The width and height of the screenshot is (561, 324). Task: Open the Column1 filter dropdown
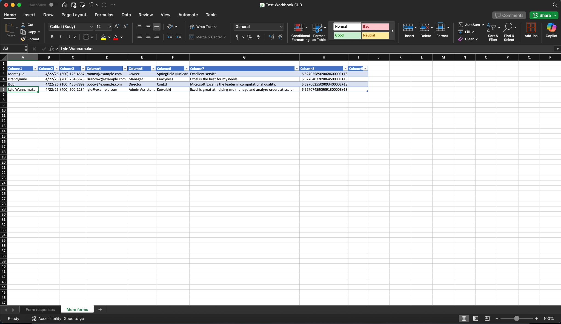(35, 68)
